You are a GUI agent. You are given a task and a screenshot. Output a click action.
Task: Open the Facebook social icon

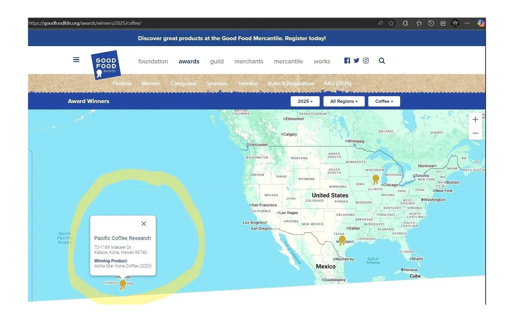pos(347,60)
